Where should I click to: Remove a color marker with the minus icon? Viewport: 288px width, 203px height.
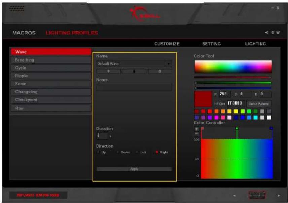(x=196, y=134)
